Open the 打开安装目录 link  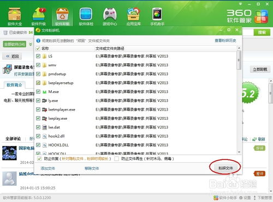pyautogui.click(x=24, y=74)
